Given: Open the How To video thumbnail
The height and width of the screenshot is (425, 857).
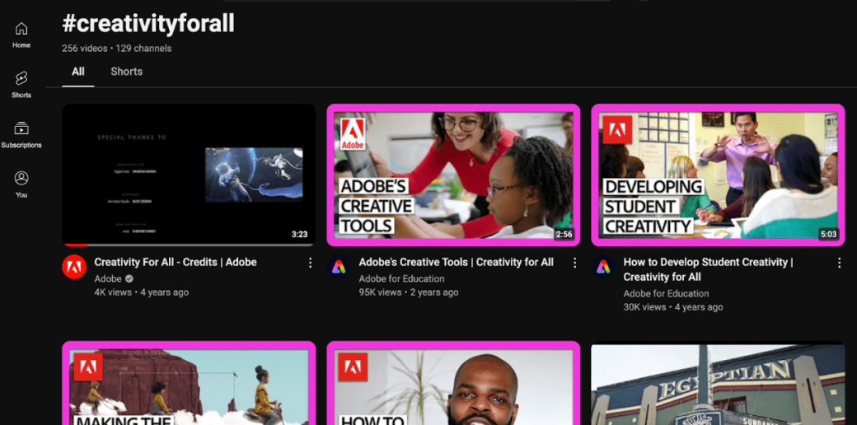Looking at the screenshot, I should coord(453,383).
